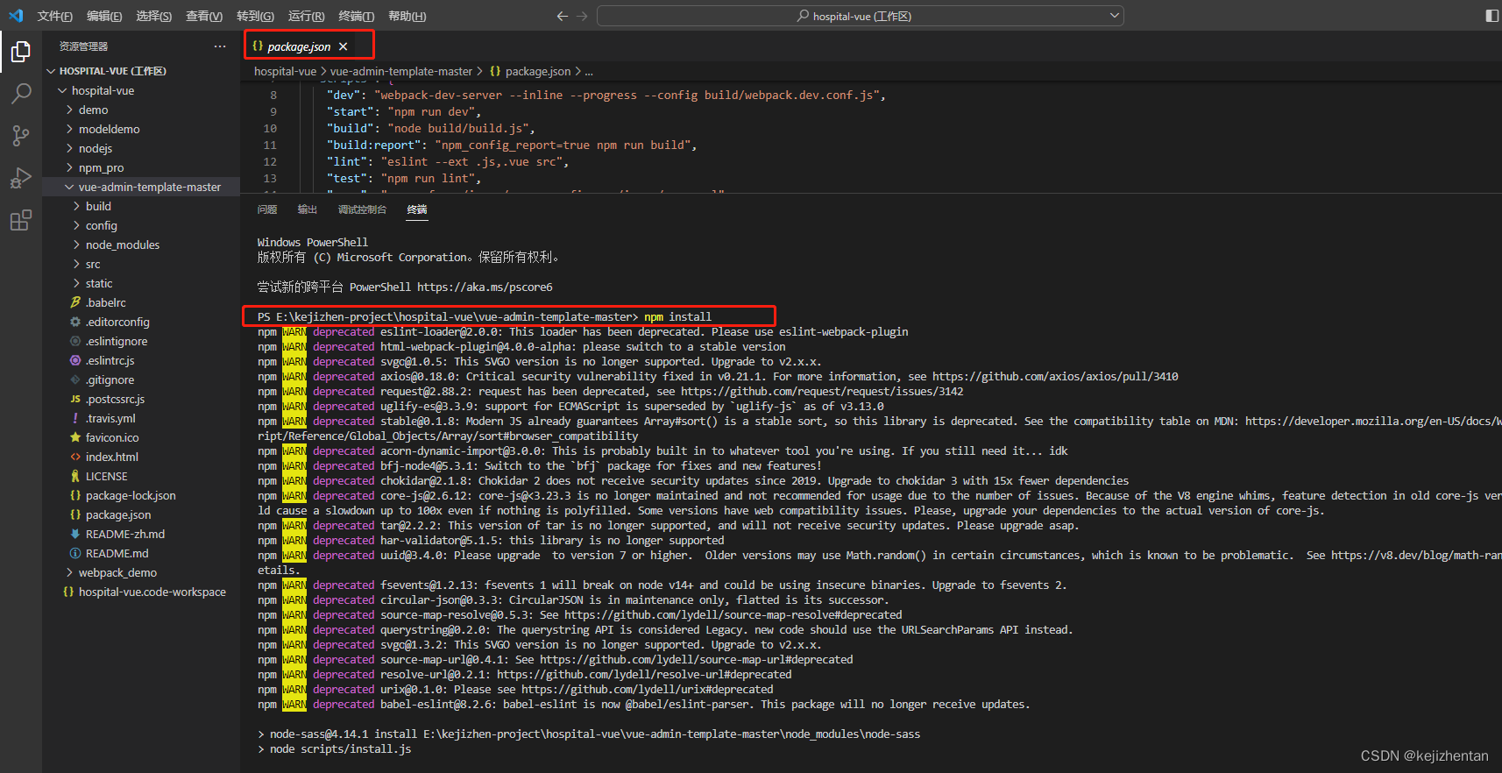Click the aka.ms/pscore6 link in terminal

485,287
